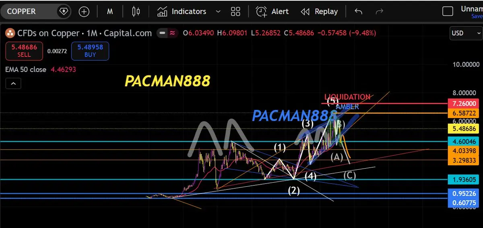Open the indicator templates grid icon
483x228 pixels.
click(x=235, y=11)
